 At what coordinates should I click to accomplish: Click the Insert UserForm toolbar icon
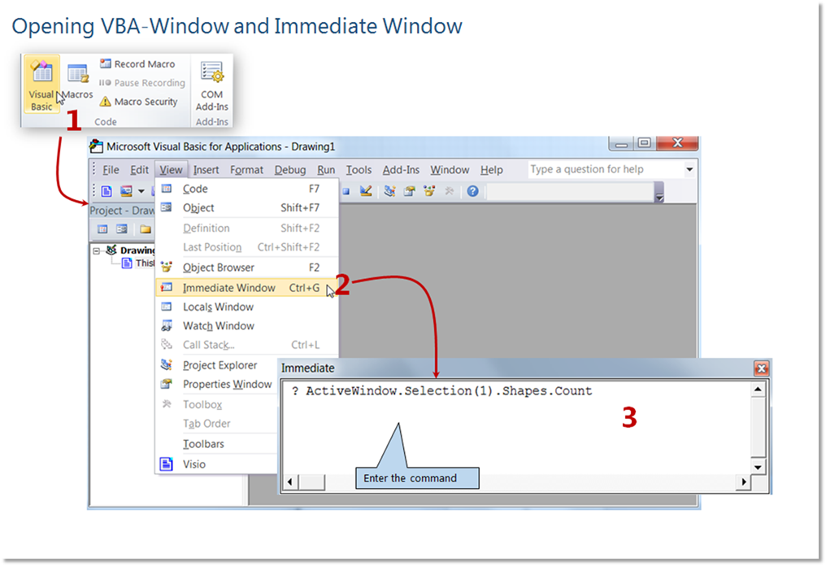[x=126, y=191]
